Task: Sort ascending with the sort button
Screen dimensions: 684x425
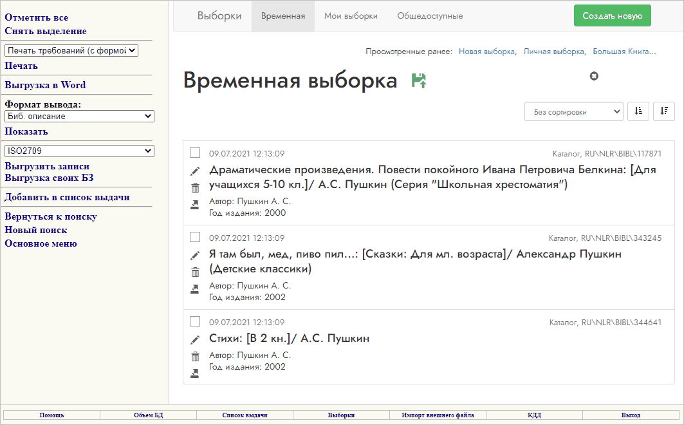Action: (638, 111)
